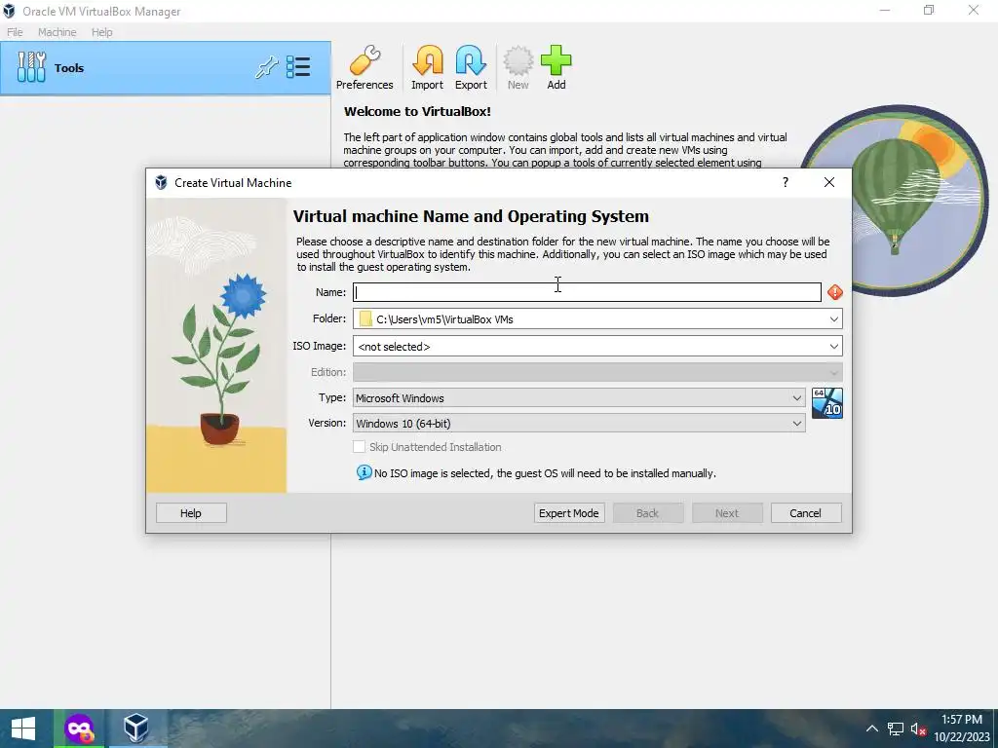Click the 'No ISO image is selected' message
Screen dimensions: 998x748
click(x=545, y=474)
